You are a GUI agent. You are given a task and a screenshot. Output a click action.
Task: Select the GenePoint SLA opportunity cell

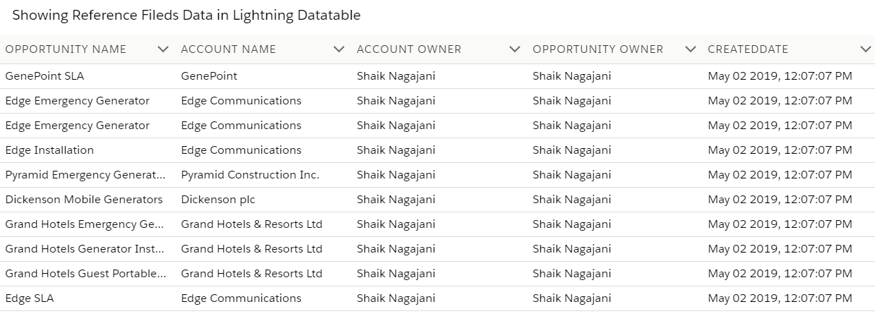(x=44, y=76)
